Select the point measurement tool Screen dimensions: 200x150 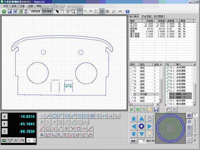click(42, 116)
